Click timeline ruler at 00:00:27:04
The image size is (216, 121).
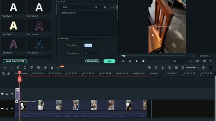pos(105,74)
